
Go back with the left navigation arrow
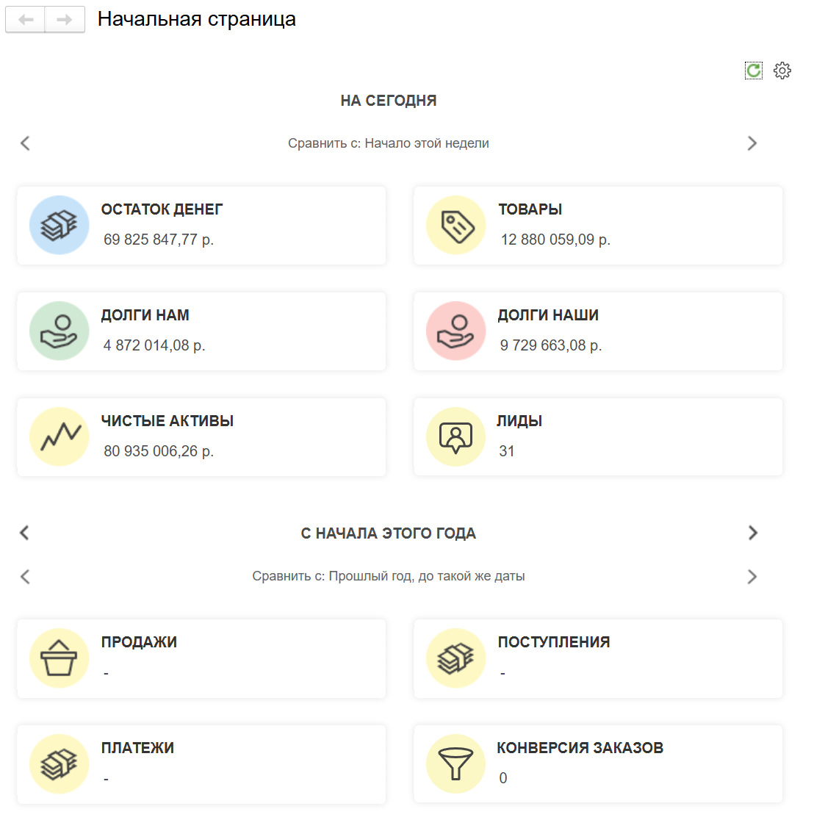26,20
